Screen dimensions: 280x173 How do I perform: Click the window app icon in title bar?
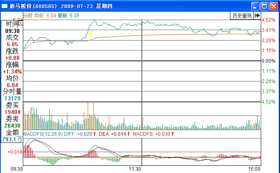coord(4,6)
